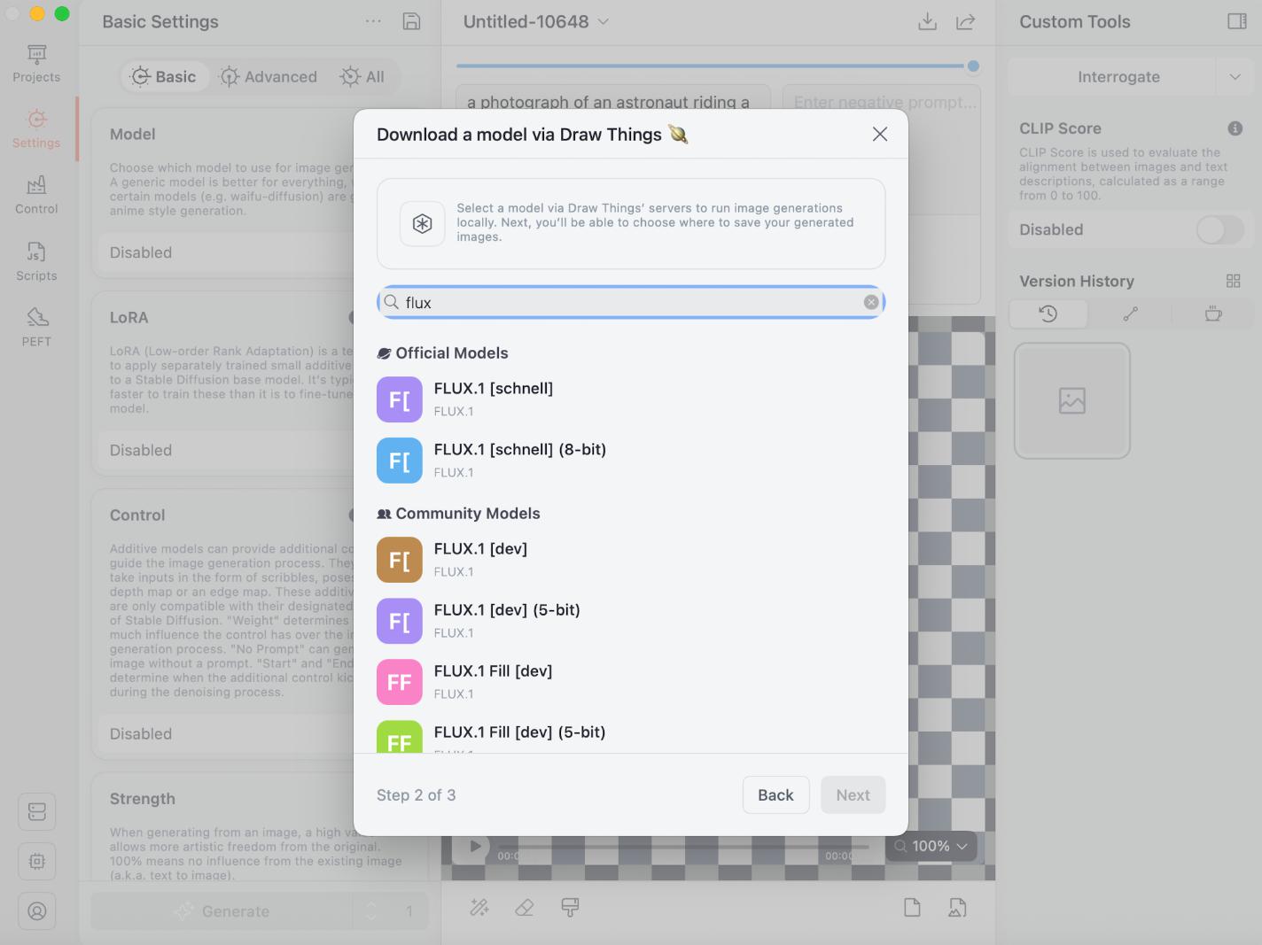Screen dimensions: 1262x945
Task: Click the CLIP Score info icon
Action: click(1235, 128)
